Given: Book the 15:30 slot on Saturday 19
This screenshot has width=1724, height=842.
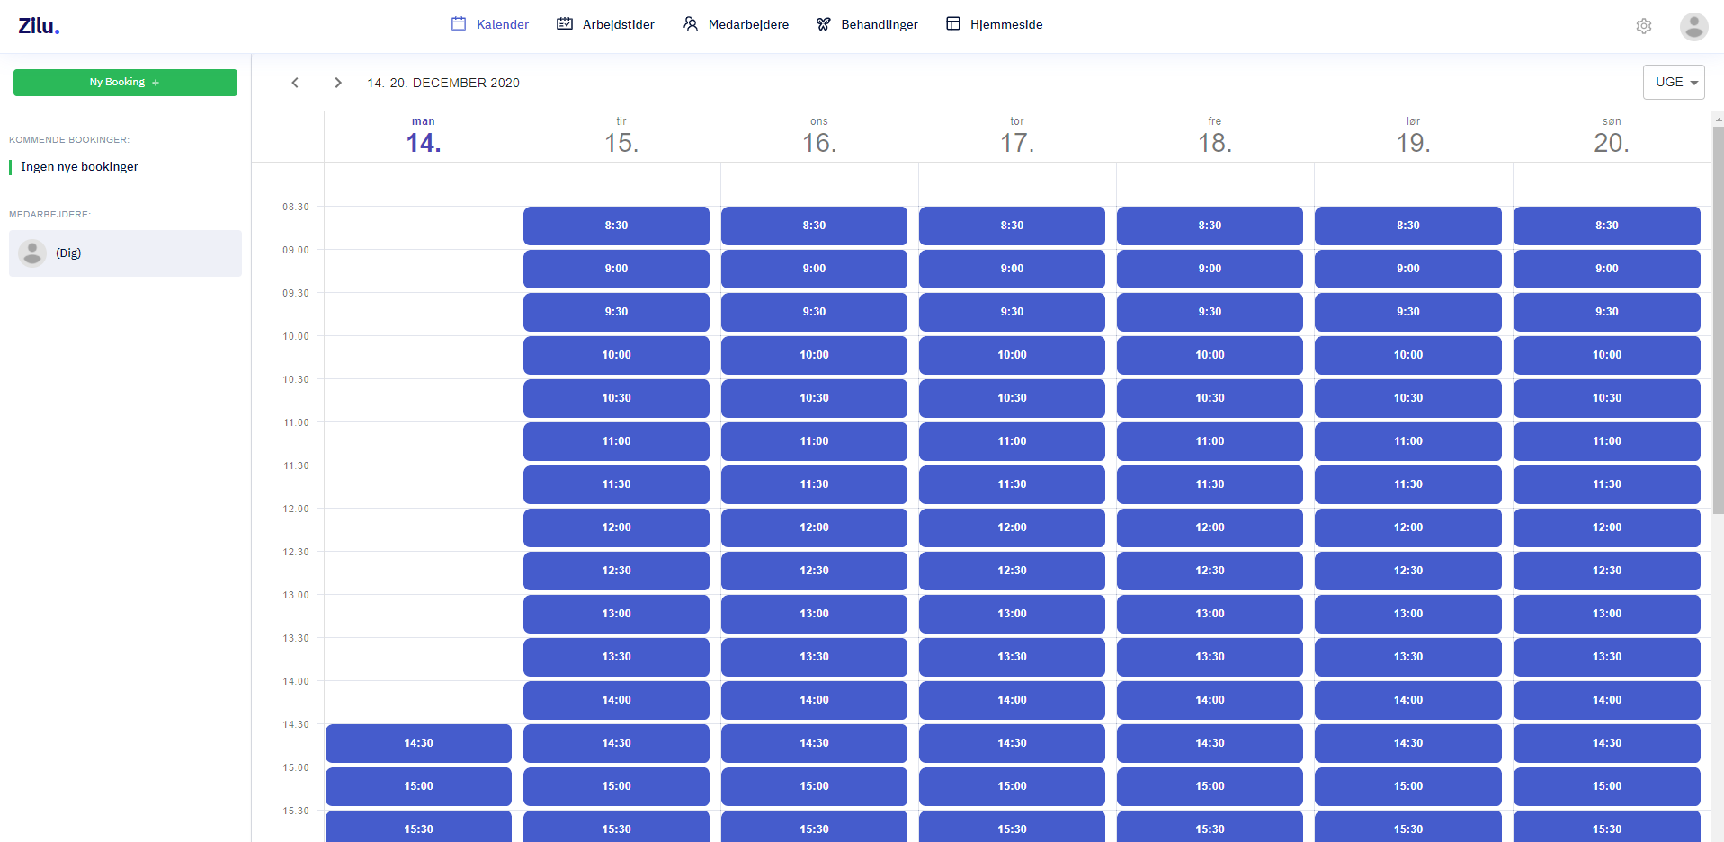Looking at the screenshot, I should [x=1408, y=827].
